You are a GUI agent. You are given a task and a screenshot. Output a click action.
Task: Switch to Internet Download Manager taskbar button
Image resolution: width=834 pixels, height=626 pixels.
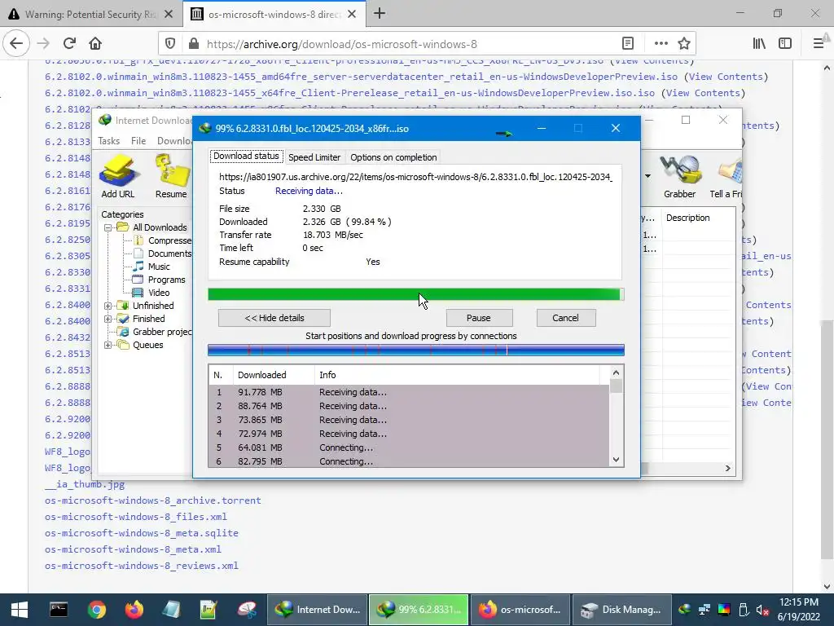[x=317, y=610]
